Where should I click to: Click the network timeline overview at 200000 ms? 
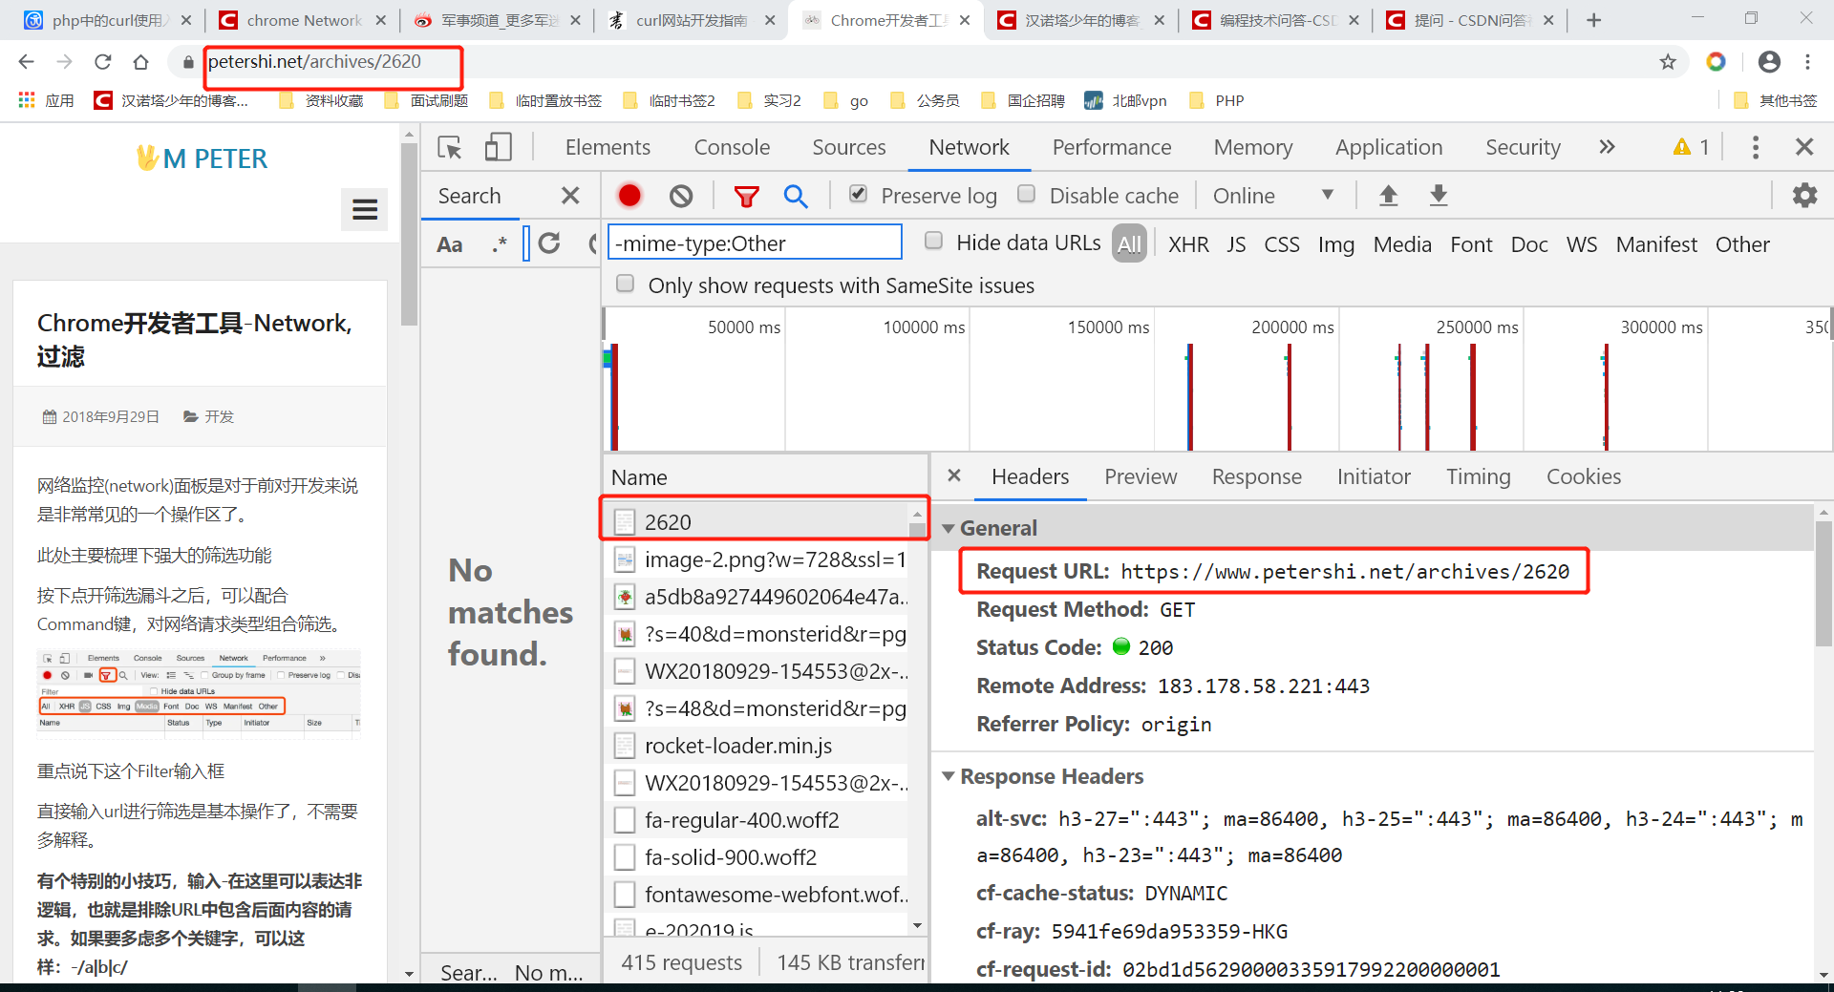tap(1293, 327)
